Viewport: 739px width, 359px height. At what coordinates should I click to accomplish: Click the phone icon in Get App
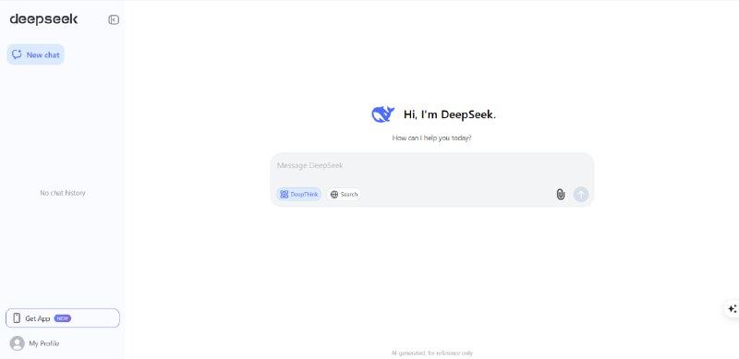click(17, 318)
